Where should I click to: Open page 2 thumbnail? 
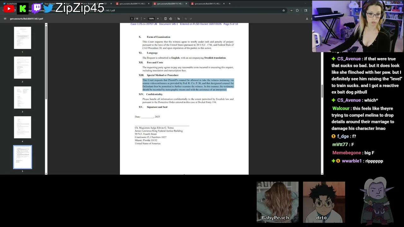click(x=22, y=67)
